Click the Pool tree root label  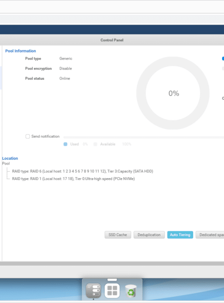pos(6,164)
